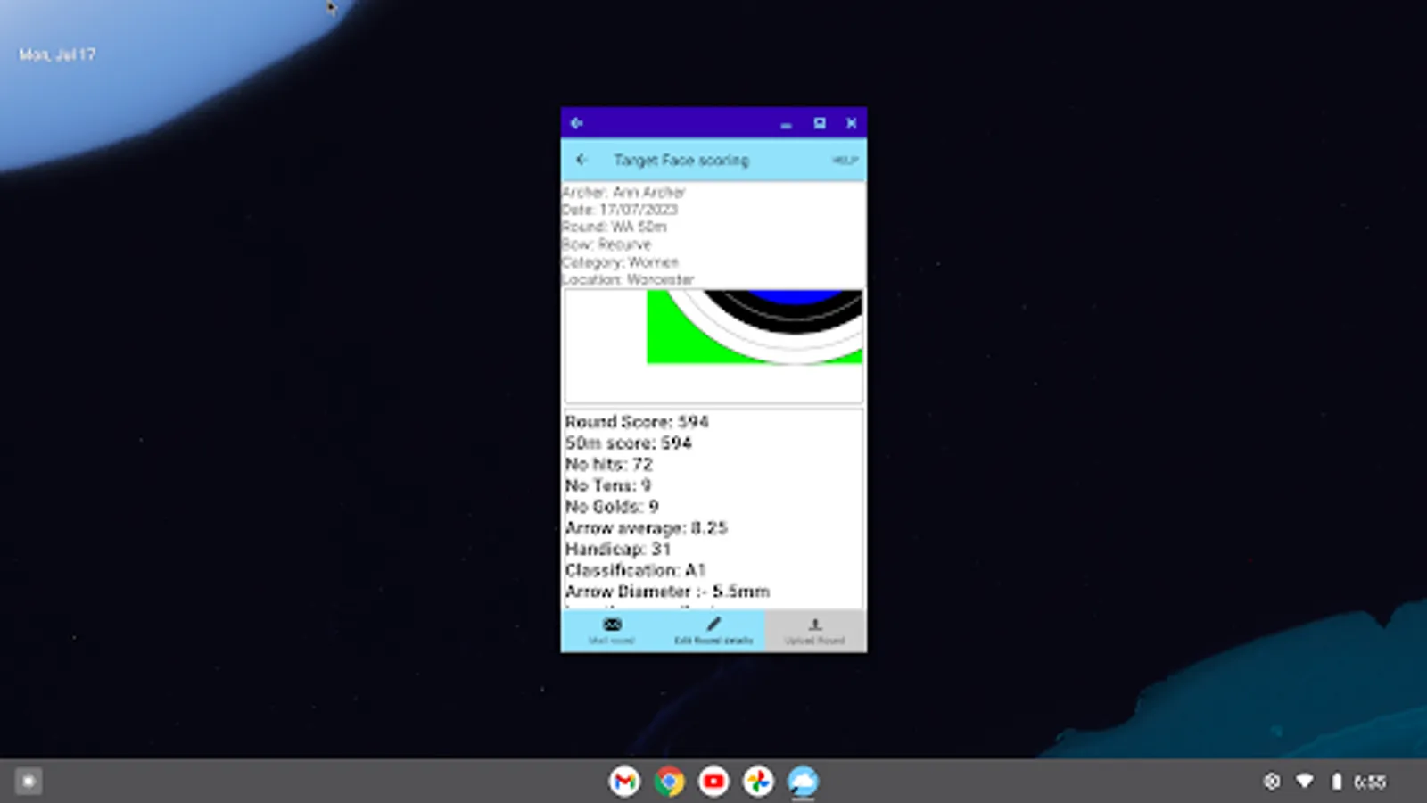Open HELP in the Target Face scoring header
The image size is (1427, 803).
pyautogui.click(x=845, y=161)
